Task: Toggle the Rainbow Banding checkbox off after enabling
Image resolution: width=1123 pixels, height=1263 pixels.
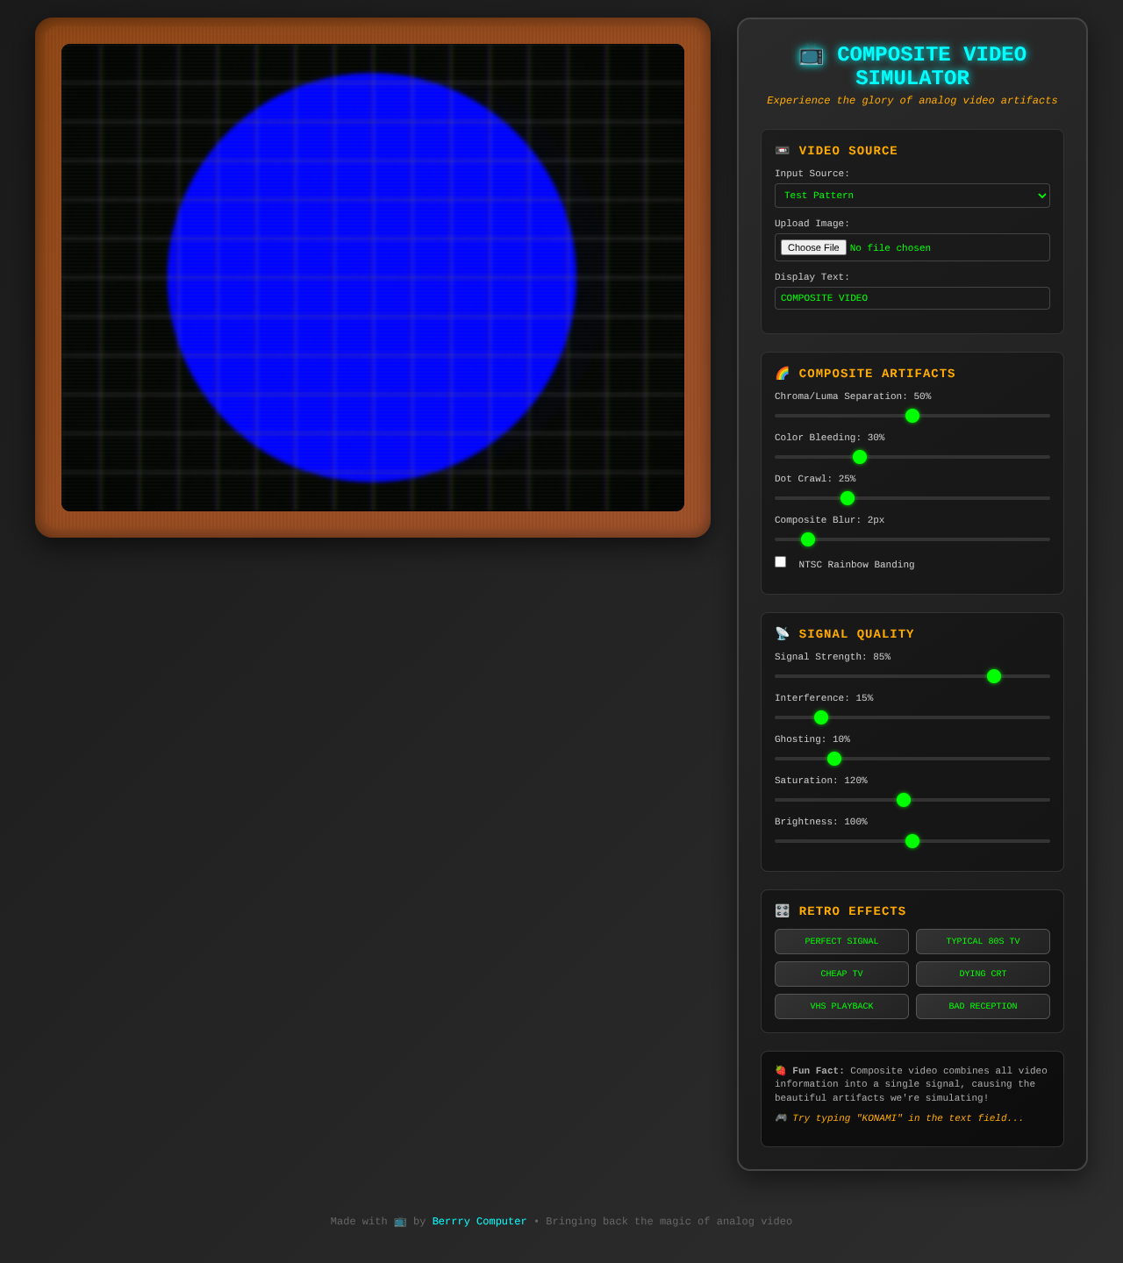Action: pos(780,561)
